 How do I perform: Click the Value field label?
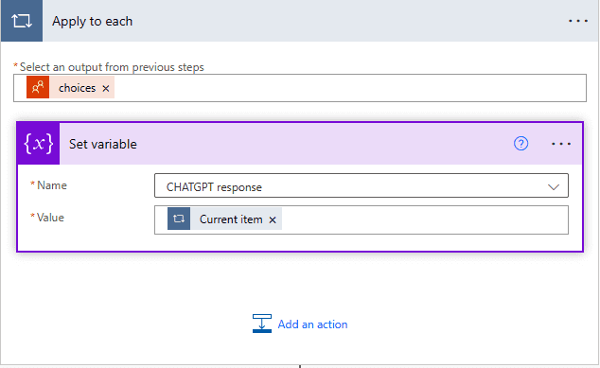(50, 218)
